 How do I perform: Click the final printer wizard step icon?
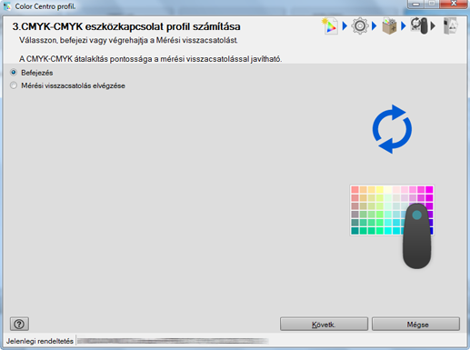pyautogui.click(x=450, y=26)
